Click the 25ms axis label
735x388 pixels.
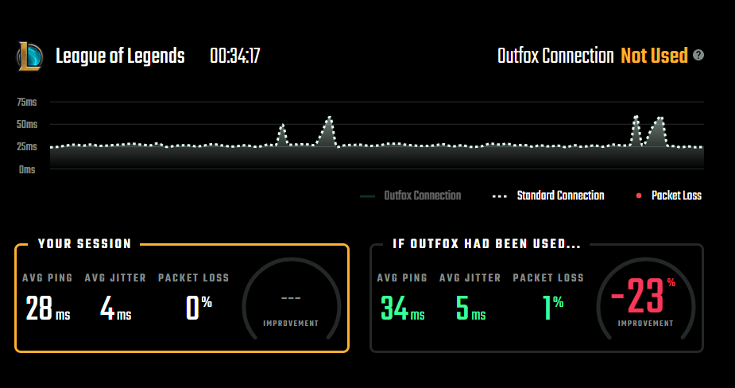click(x=27, y=146)
